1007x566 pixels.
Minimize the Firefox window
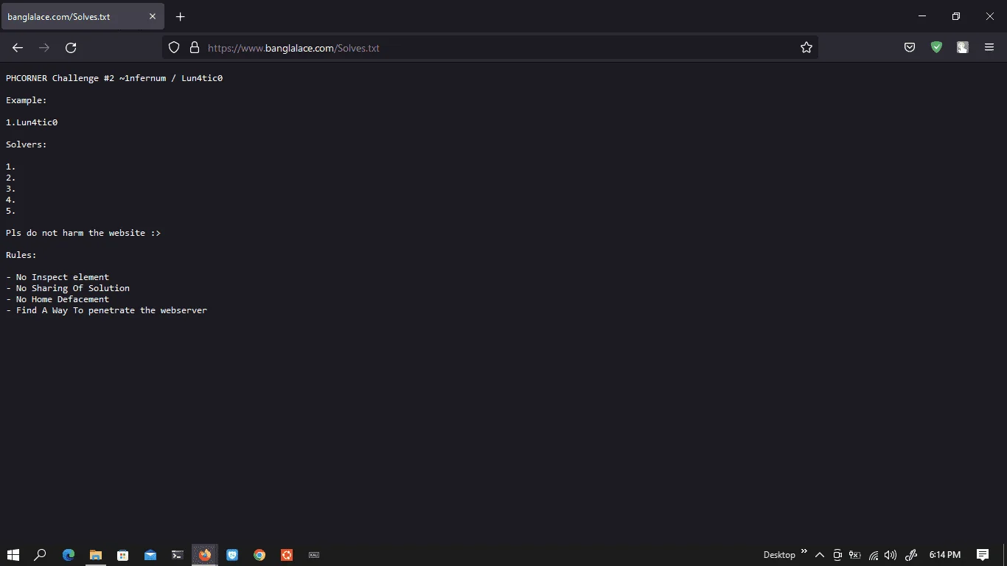(922, 16)
